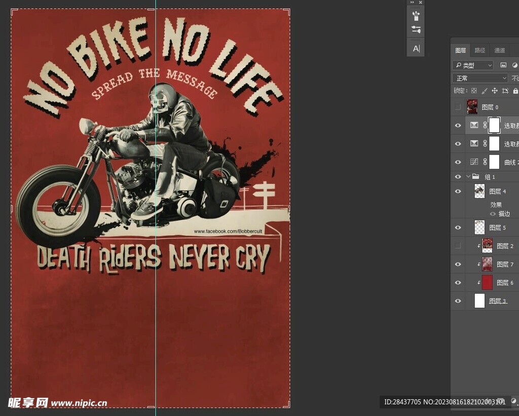This screenshot has height=416, width=519.
Task: Lock image pixels brush icon
Action: [x=484, y=91]
